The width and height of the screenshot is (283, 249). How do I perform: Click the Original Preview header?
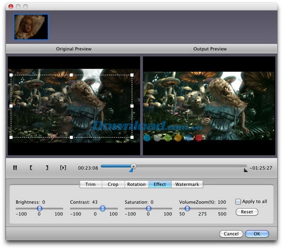(74, 49)
